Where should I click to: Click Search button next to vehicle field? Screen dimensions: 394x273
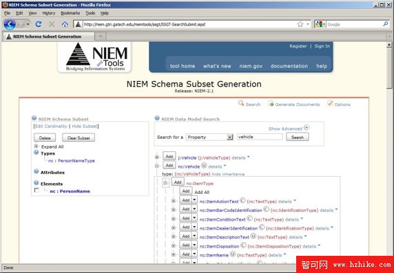298,137
